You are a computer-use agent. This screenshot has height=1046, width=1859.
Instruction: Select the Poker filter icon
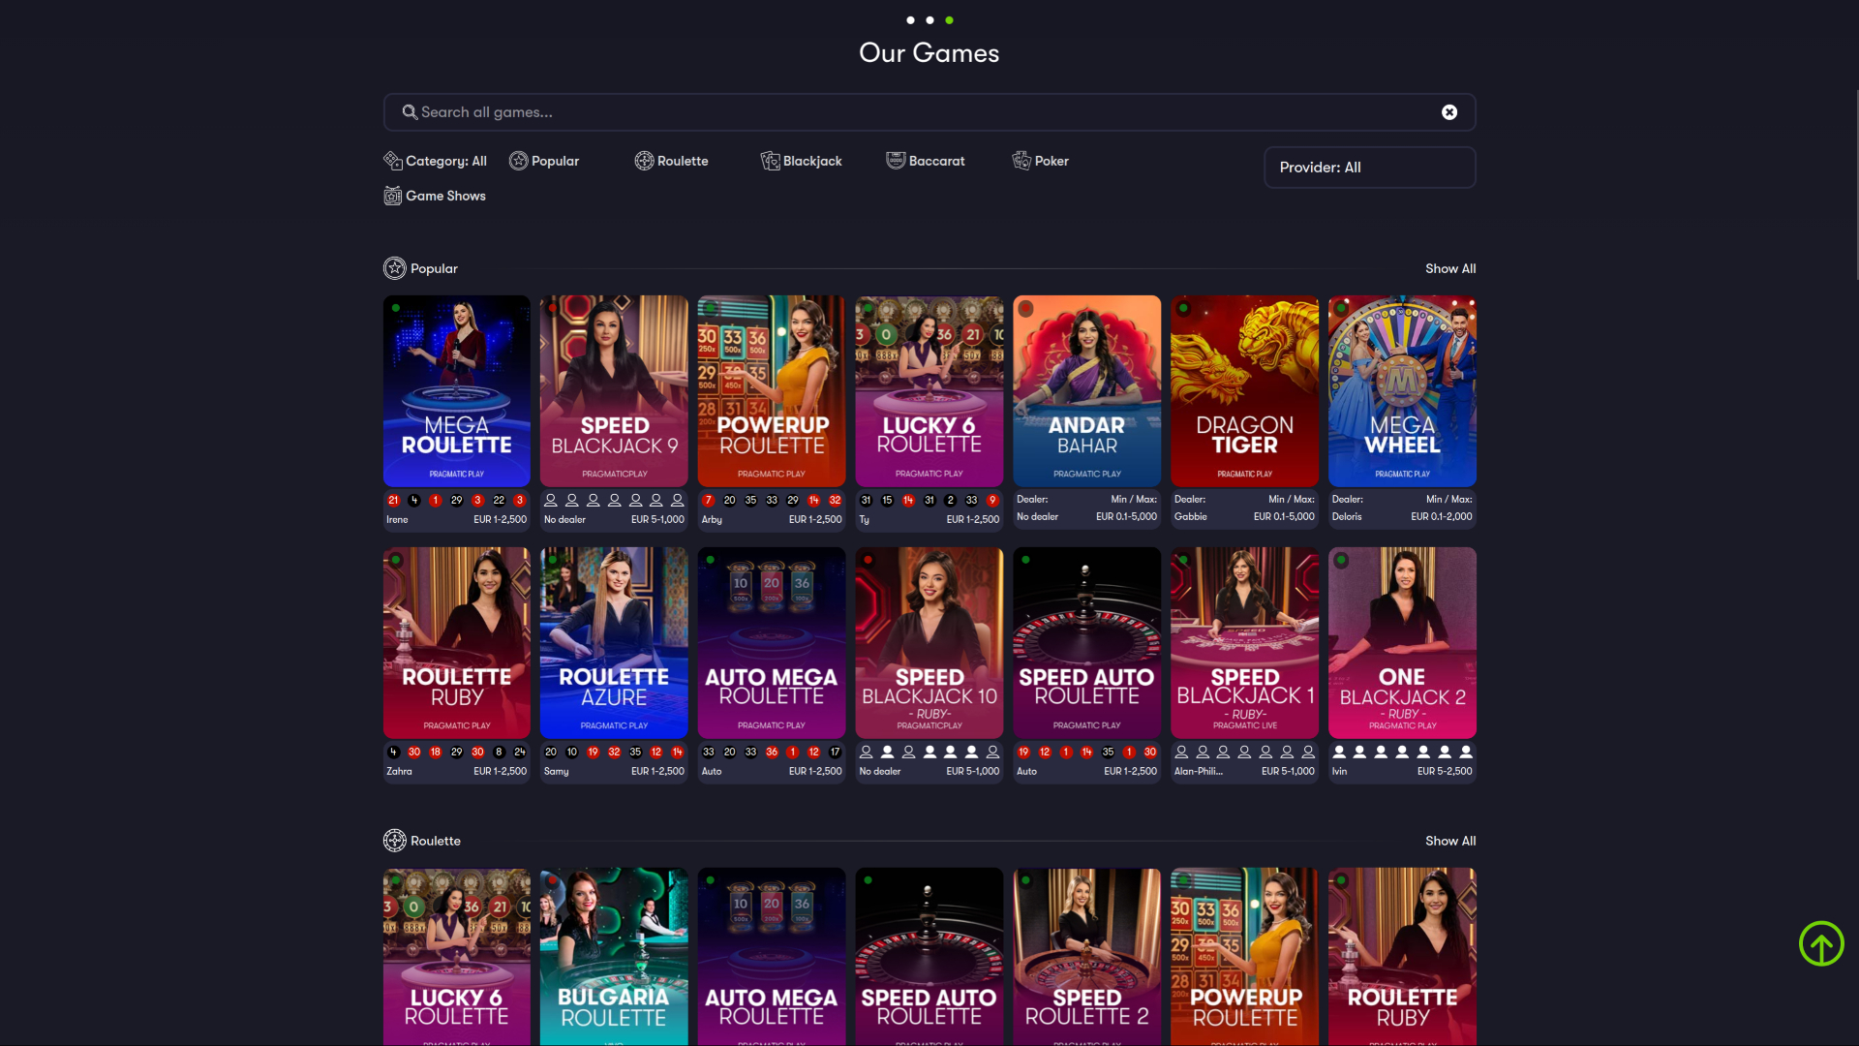[1021, 161]
